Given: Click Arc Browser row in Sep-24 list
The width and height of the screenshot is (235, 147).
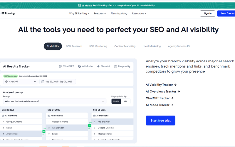Looking at the screenshot, I should pyautogui.click(x=67, y=128).
